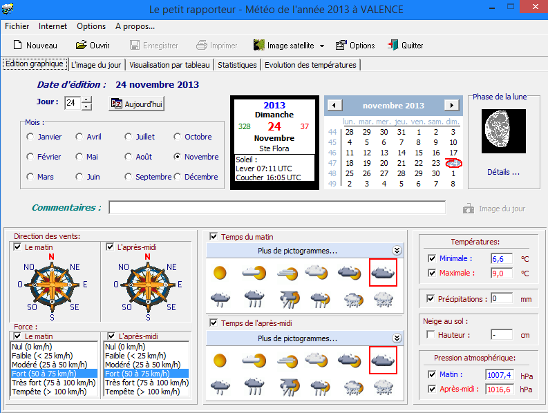Pick the snow pictogram for afternoon weather
Image resolution: width=548 pixels, height=413 pixels.
[x=384, y=387]
